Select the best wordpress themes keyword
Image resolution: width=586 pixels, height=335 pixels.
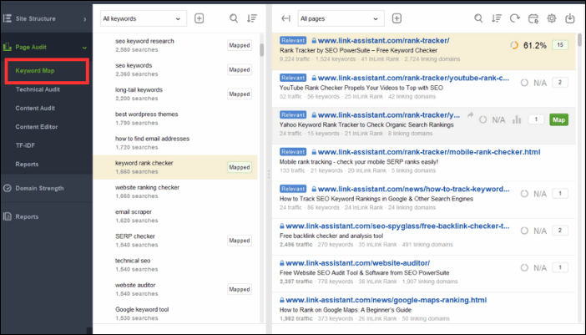point(147,114)
